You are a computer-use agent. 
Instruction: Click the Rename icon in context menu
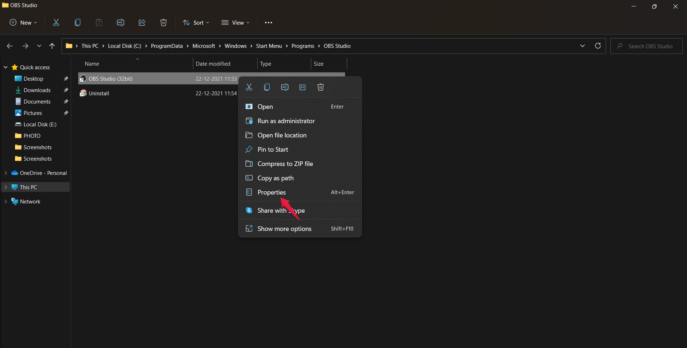[x=285, y=87]
